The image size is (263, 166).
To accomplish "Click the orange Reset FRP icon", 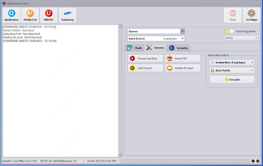I will click(x=170, y=58).
